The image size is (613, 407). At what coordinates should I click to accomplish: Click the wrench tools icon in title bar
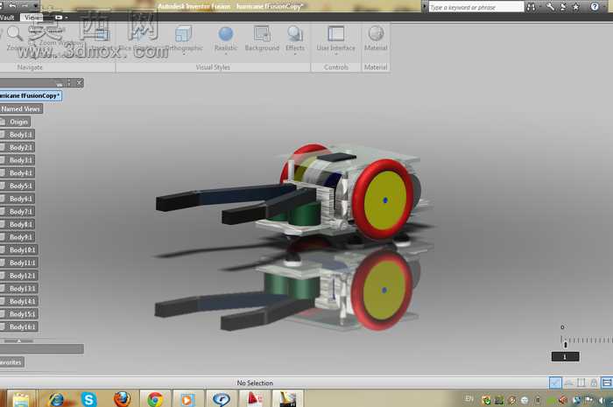[550, 7]
